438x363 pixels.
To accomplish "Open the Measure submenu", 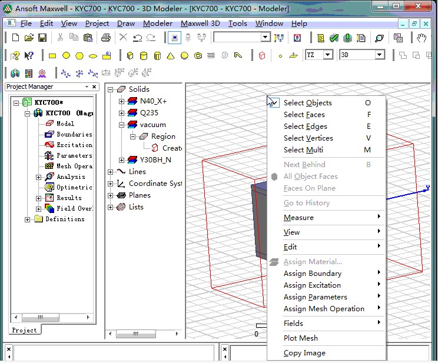I will click(327, 218).
